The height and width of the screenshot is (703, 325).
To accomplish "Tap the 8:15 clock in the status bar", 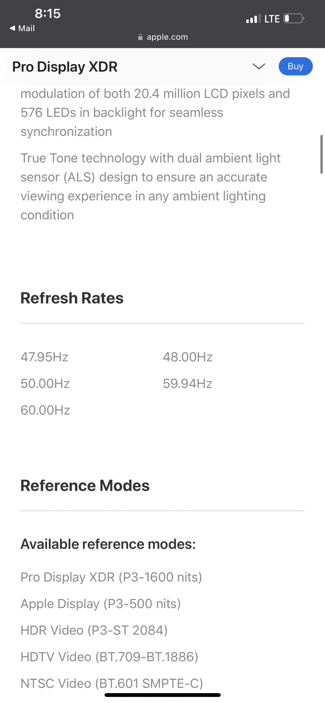I will [47, 14].
